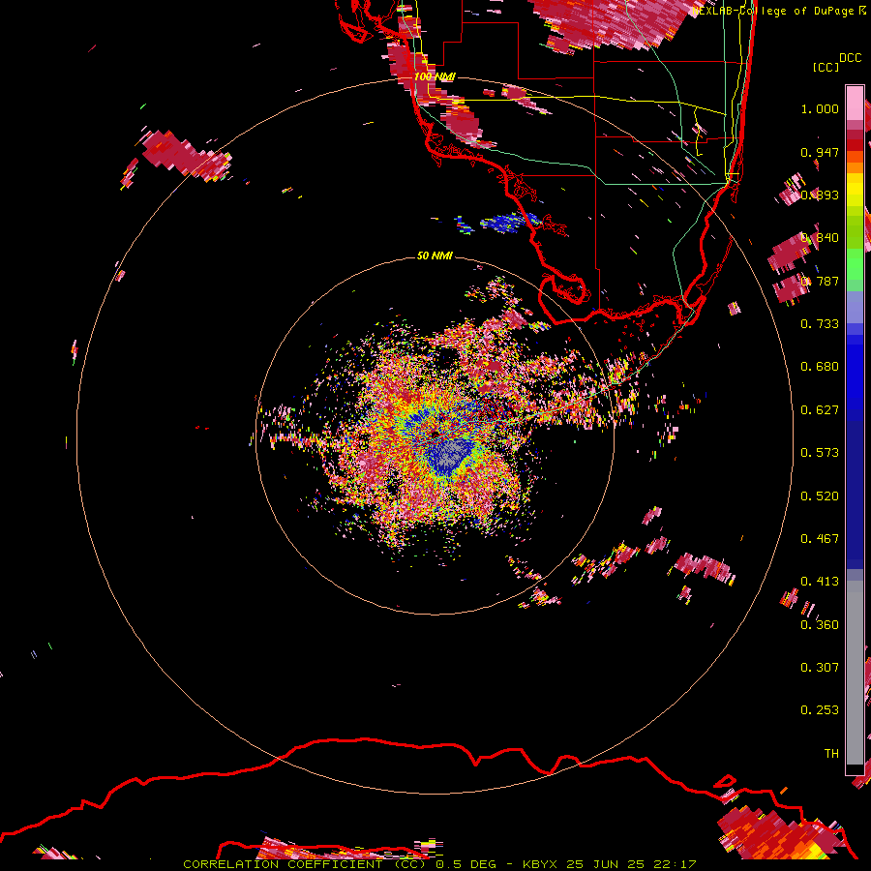871x871 pixels.
Task: Click the 0.947 colorbar value
Action: [820, 152]
